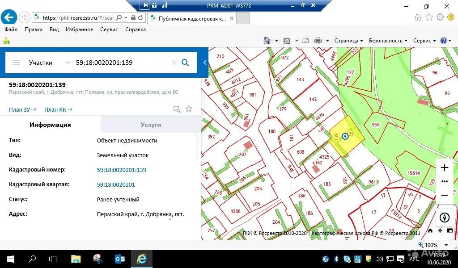Open the 100% zoom level dropdown
Image resolution: width=458 pixels, height=268 pixels.
(446, 245)
